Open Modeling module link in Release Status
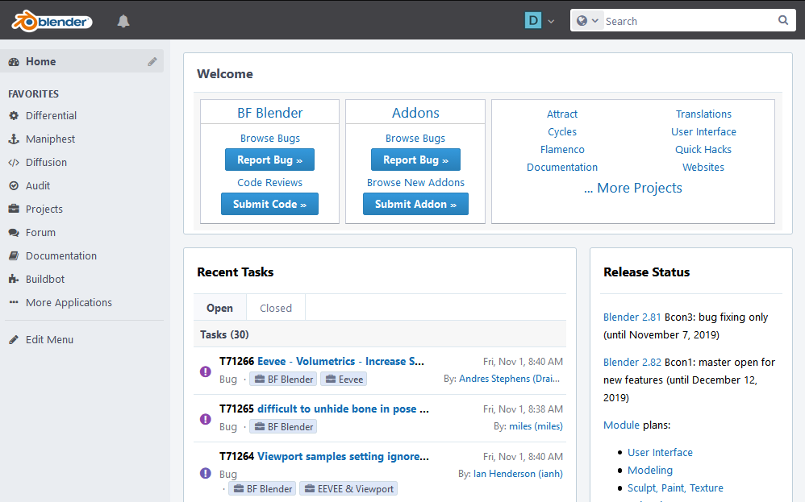 click(x=650, y=471)
